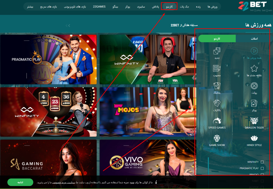The image size is (273, 189).
Task: Open the GAME SHOW wheel icon
Action: [217, 138]
